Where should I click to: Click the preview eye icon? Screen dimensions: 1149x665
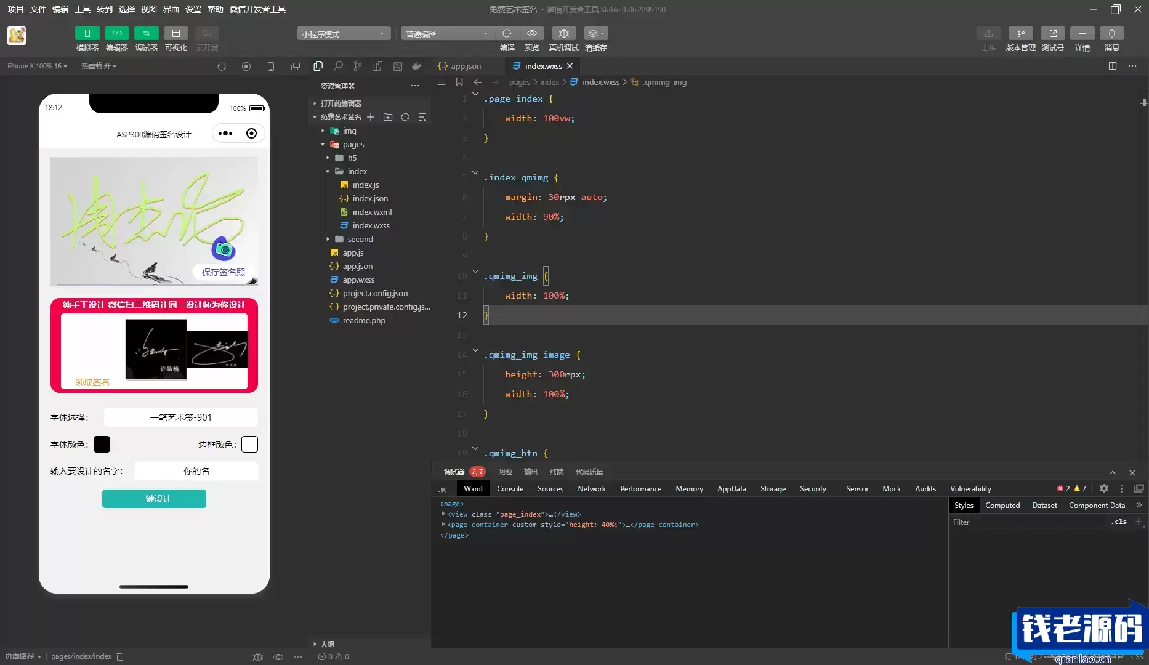(532, 33)
